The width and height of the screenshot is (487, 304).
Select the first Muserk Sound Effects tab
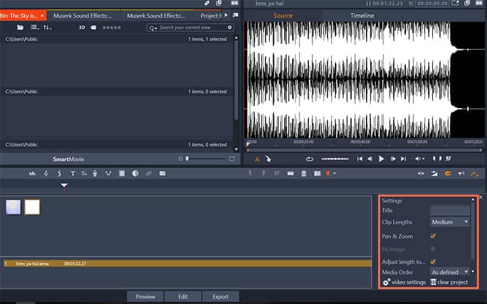[83, 15]
